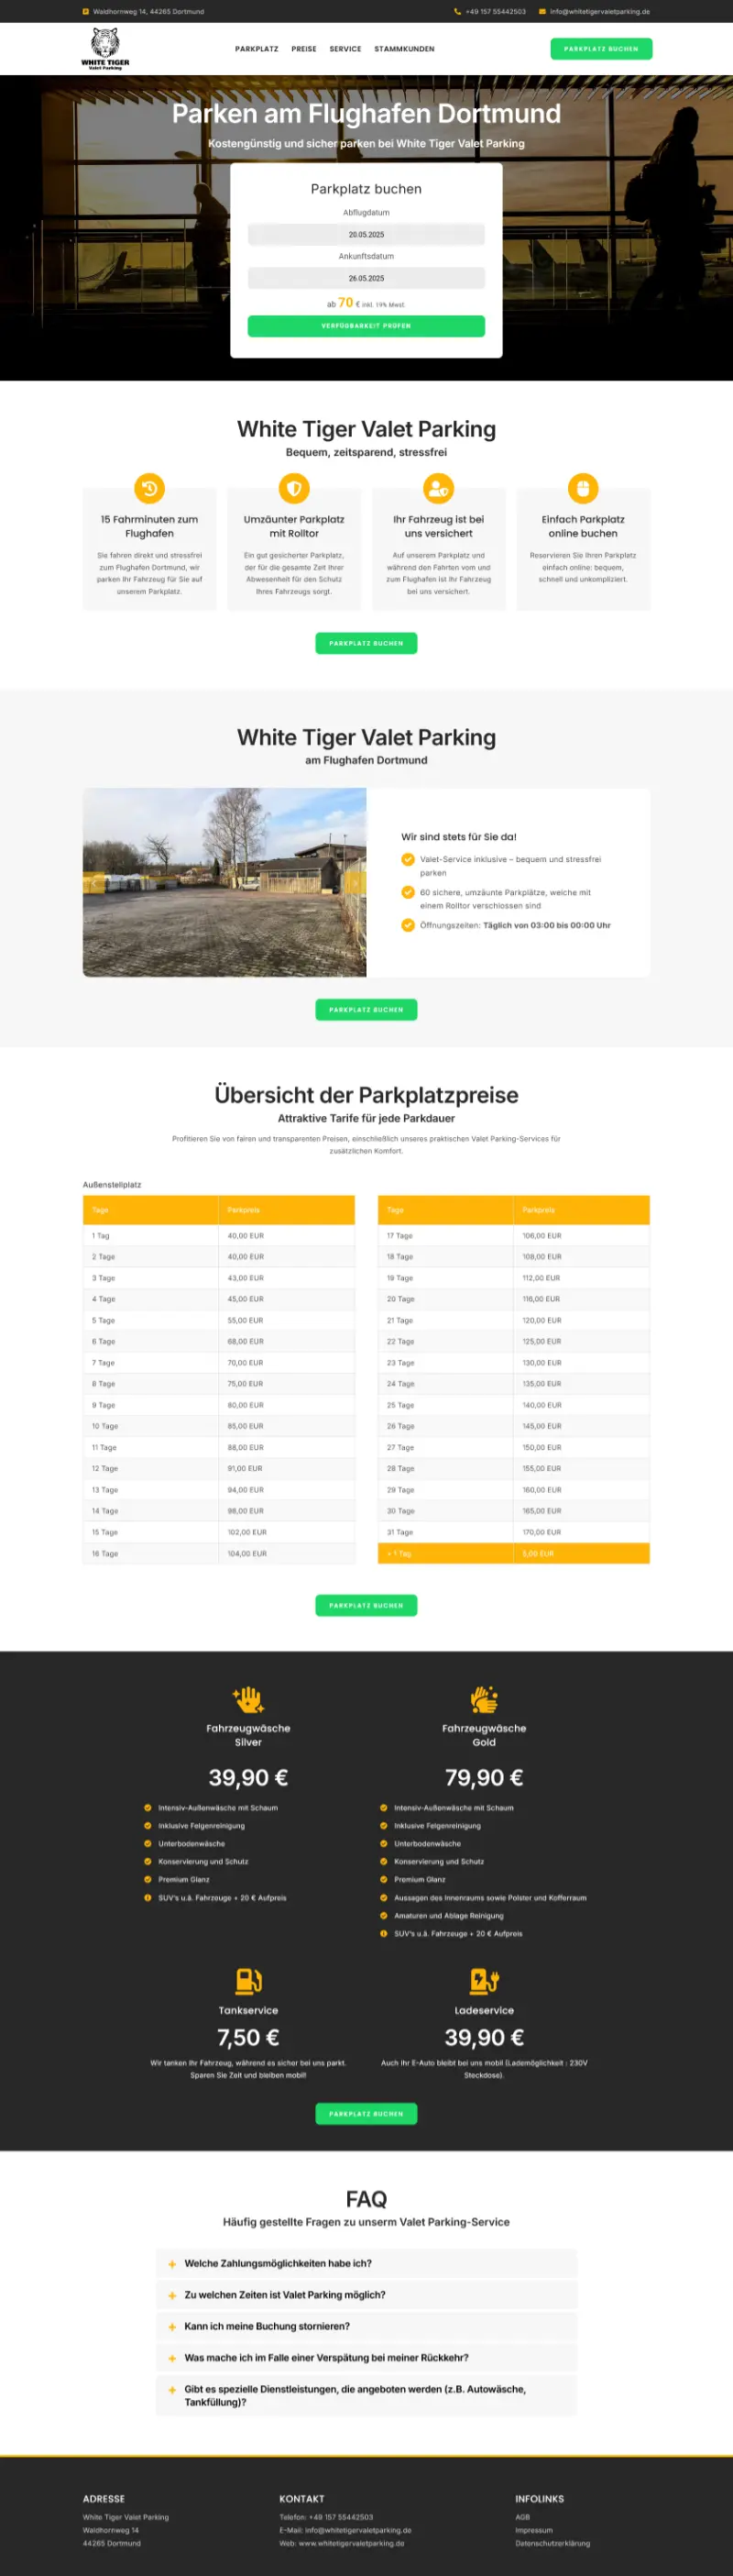Click info icon by Silver SUV Aufpreis note
This screenshot has width=733, height=2576.
[148, 1897]
